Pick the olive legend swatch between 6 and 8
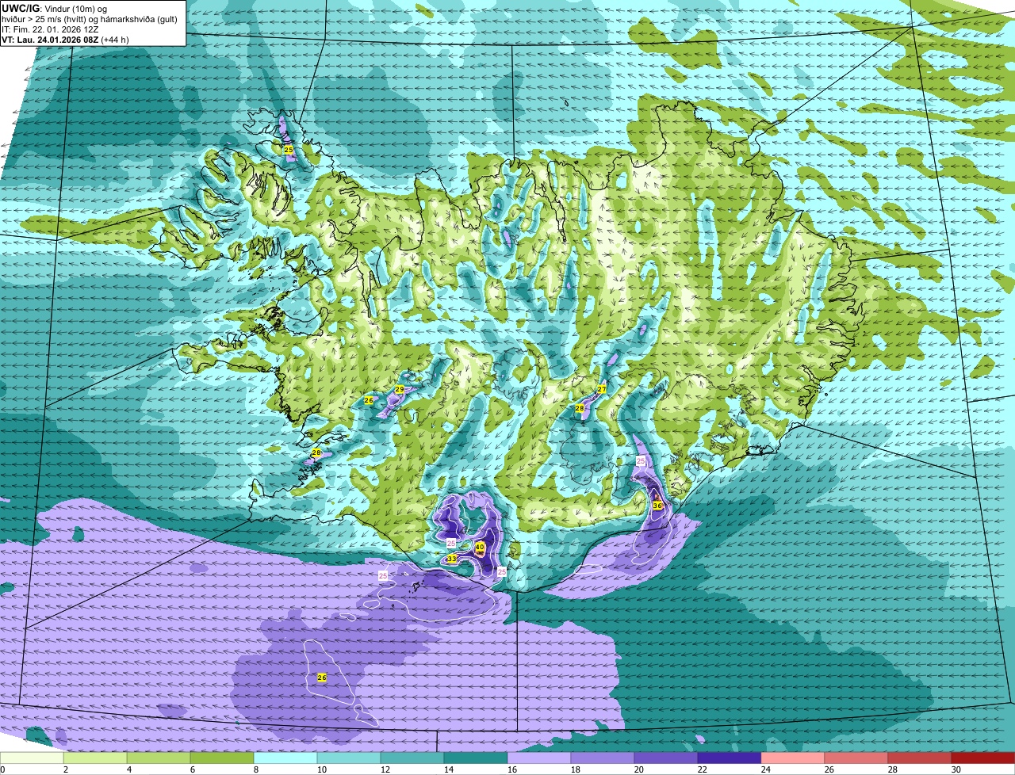The width and height of the screenshot is (1015, 775). (x=222, y=758)
